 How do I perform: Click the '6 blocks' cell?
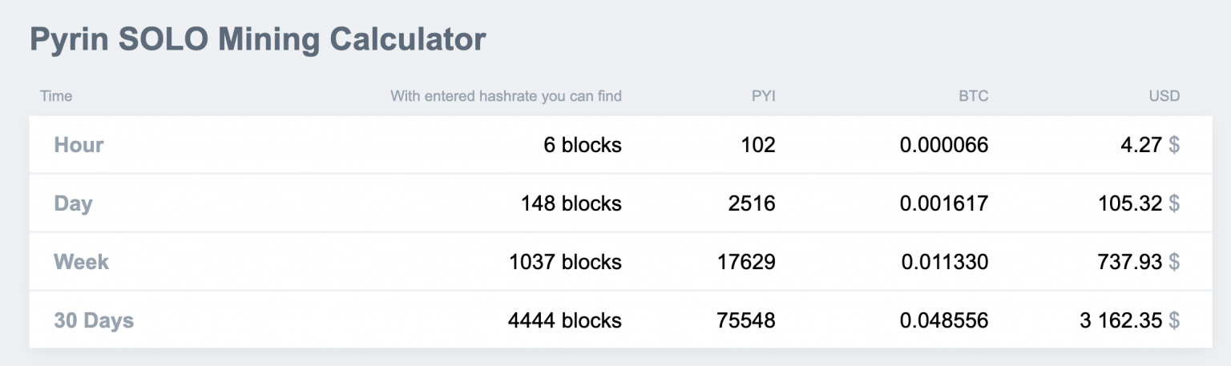pyautogui.click(x=582, y=145)
